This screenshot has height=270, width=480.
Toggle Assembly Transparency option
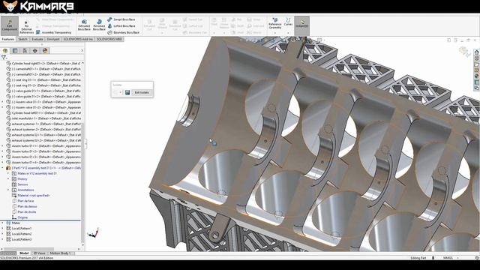[x=53, y=32]
